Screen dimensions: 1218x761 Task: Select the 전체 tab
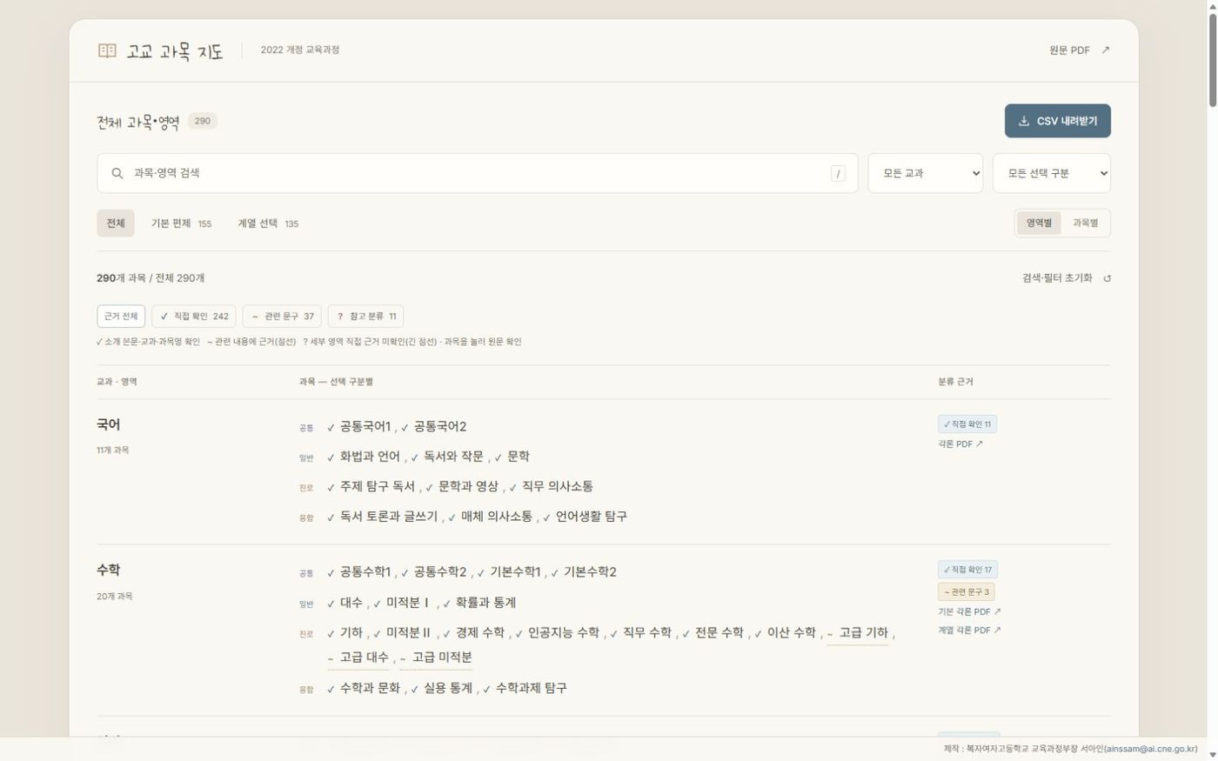(x=116, y=224)
